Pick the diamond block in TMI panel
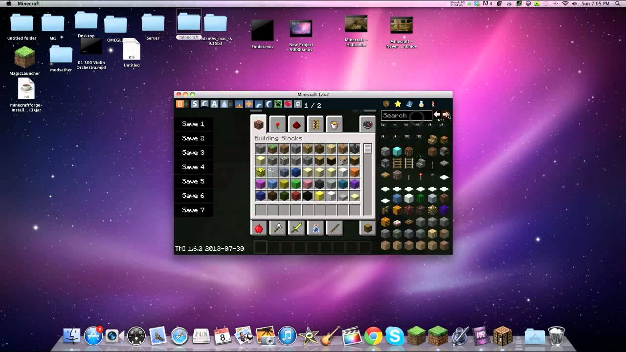The height and width of the screenshot is (352, 626). [397, 151]
